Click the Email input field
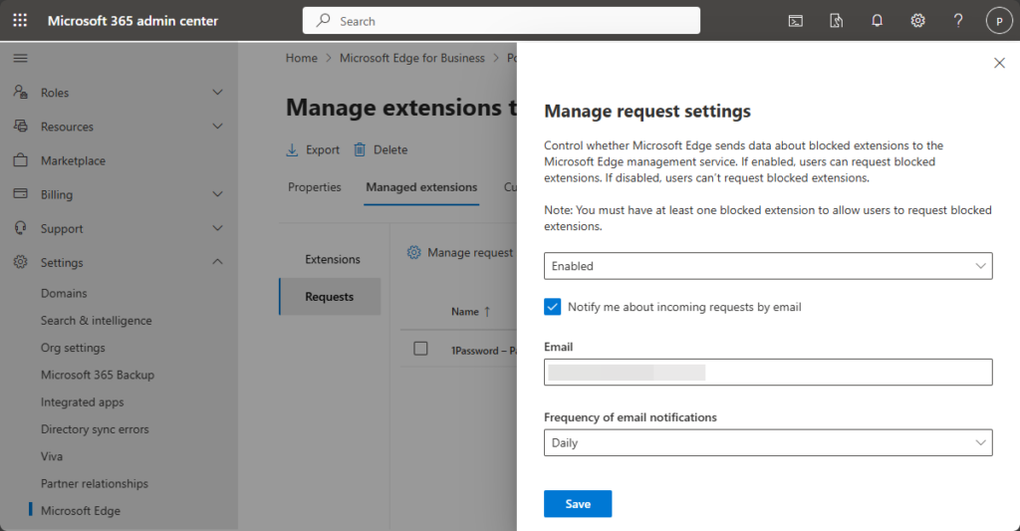Image resolution: width=1020 pixels, height=531 pixels. coord(768,372)
